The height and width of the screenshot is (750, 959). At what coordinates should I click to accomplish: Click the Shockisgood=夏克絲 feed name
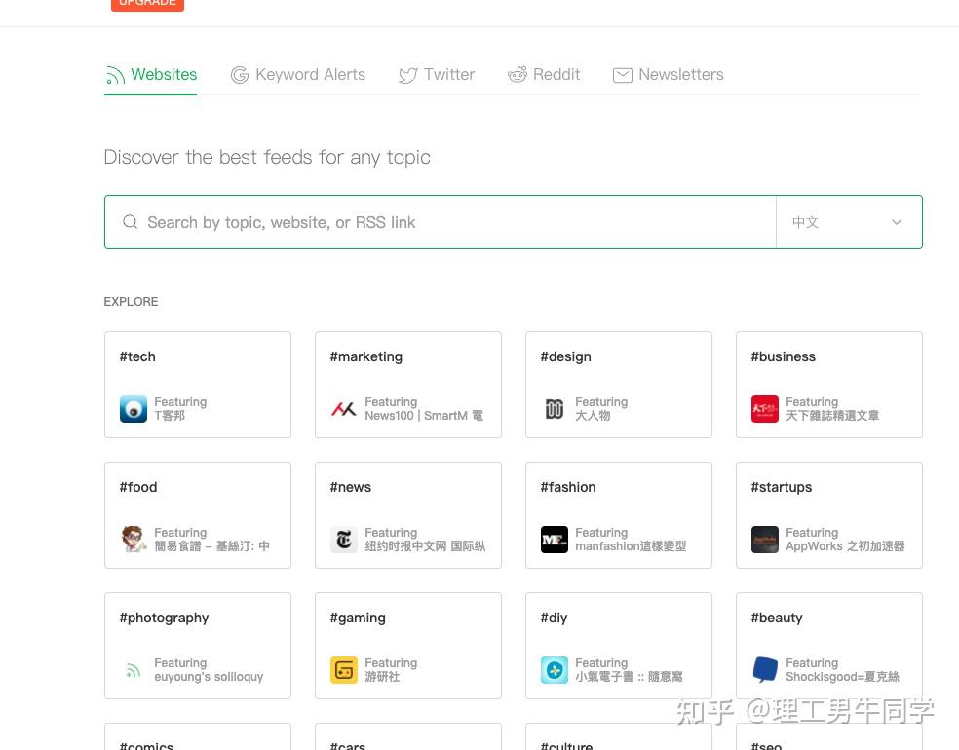(842, 677)
